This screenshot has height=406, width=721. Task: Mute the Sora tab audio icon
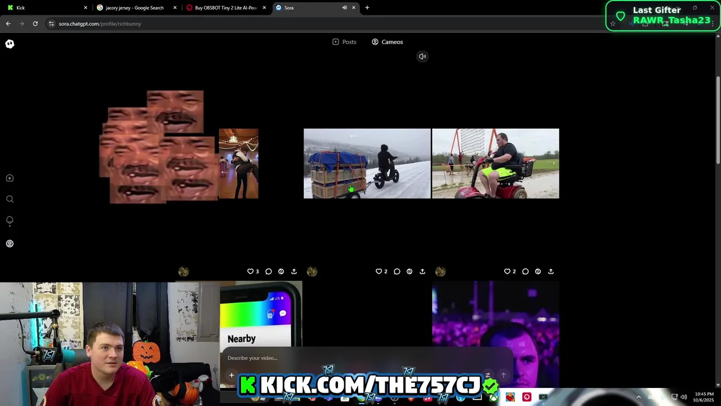(344, 8)
